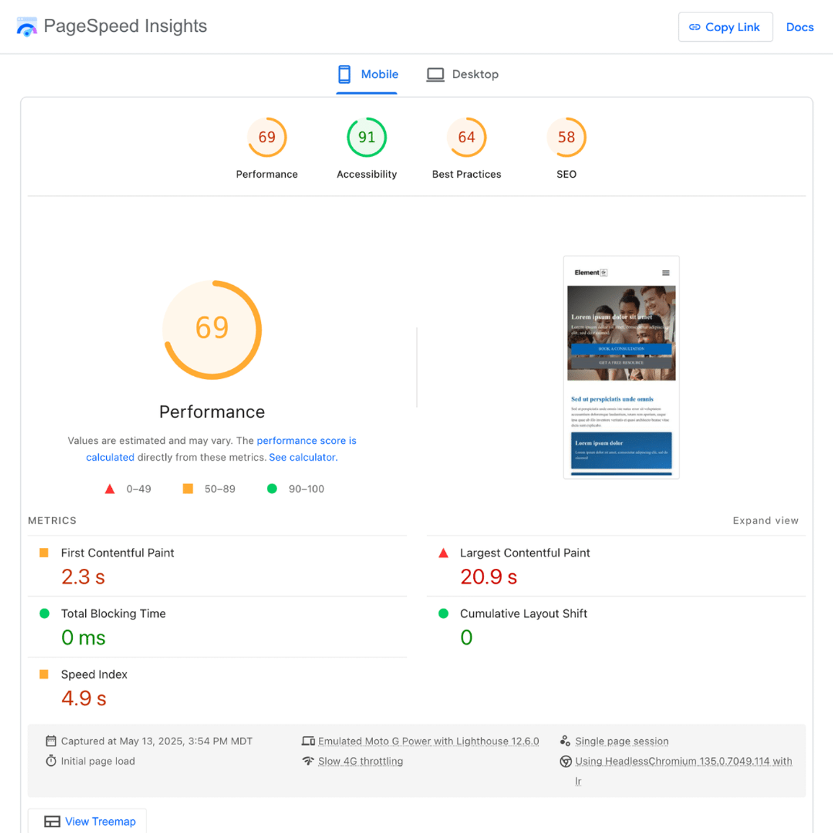Click the green circle beside Cumulative Layout Shift
The width and height of the screenshot is (833, 833).
coord(443,614)
